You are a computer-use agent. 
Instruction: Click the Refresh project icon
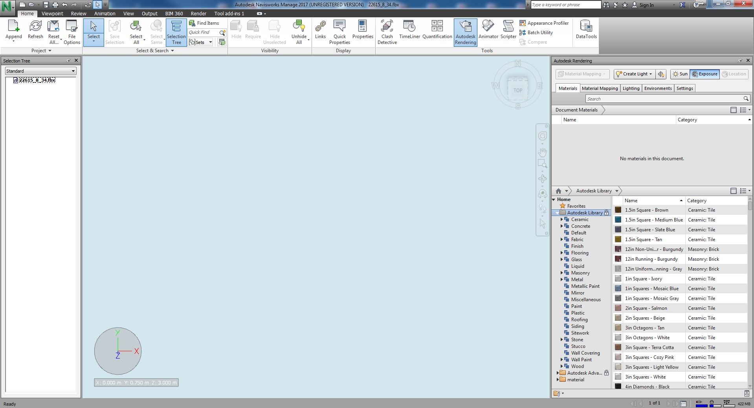[x=35, y=26]
